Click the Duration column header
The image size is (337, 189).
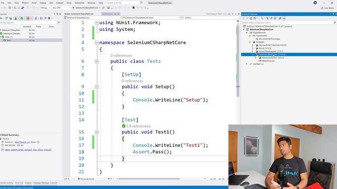[27, 27]
